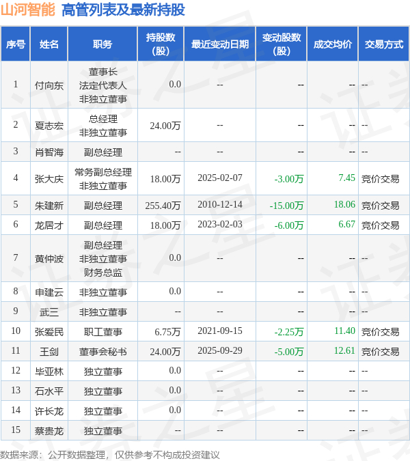Click the 11.40 average price
The image size is (410, 461).
coord(344,331)
